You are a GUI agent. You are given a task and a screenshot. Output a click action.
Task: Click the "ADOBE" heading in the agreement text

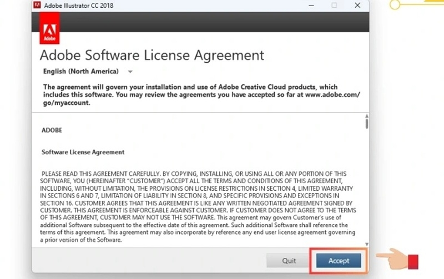[52, 130]
